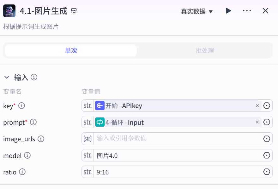Open str type selector for ratio field
The height and width of the screenshot is (189, 278).
click(88, 172)
